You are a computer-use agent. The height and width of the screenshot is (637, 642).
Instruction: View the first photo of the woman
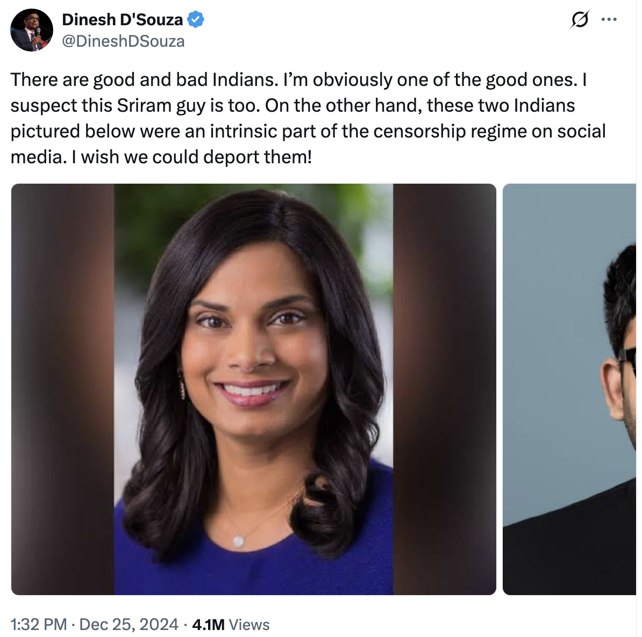[253, 389]
